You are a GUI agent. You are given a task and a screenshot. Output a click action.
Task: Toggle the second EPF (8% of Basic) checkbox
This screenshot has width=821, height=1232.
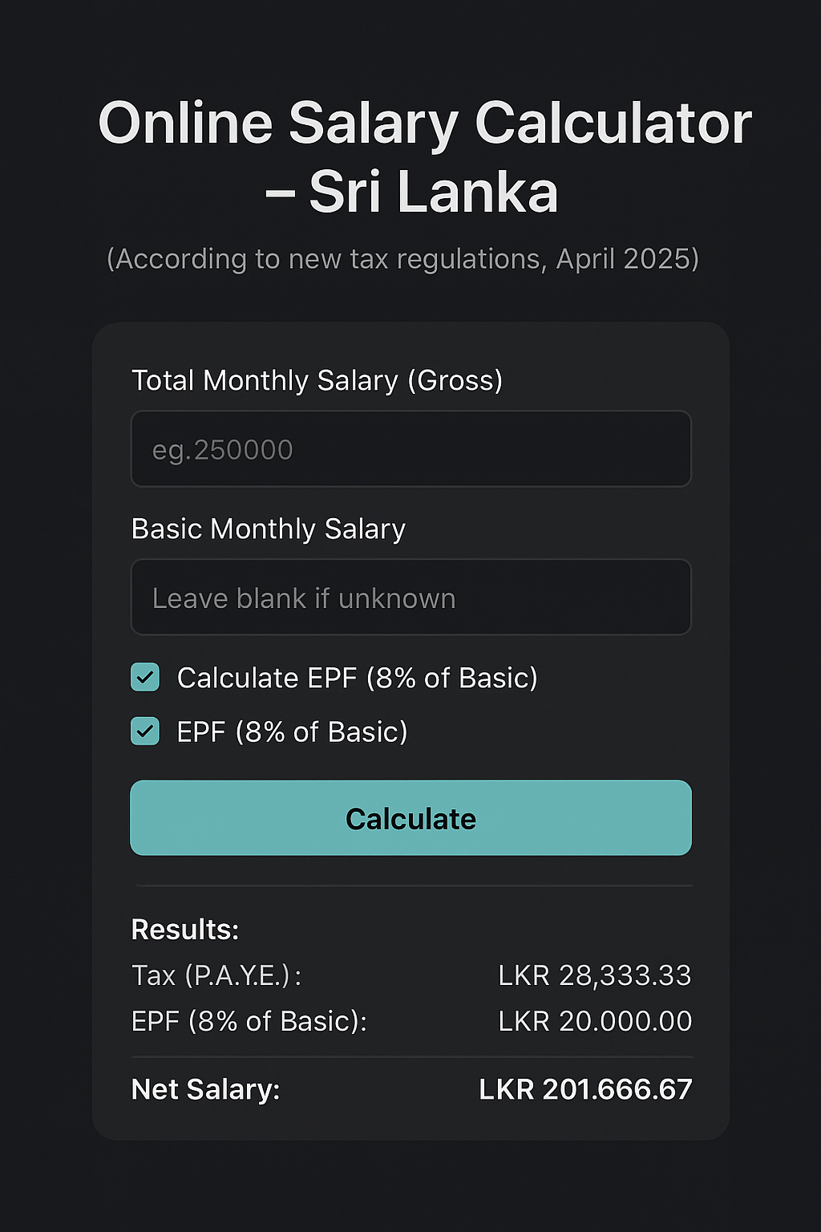pyautogui.click(x=145, y=731)
